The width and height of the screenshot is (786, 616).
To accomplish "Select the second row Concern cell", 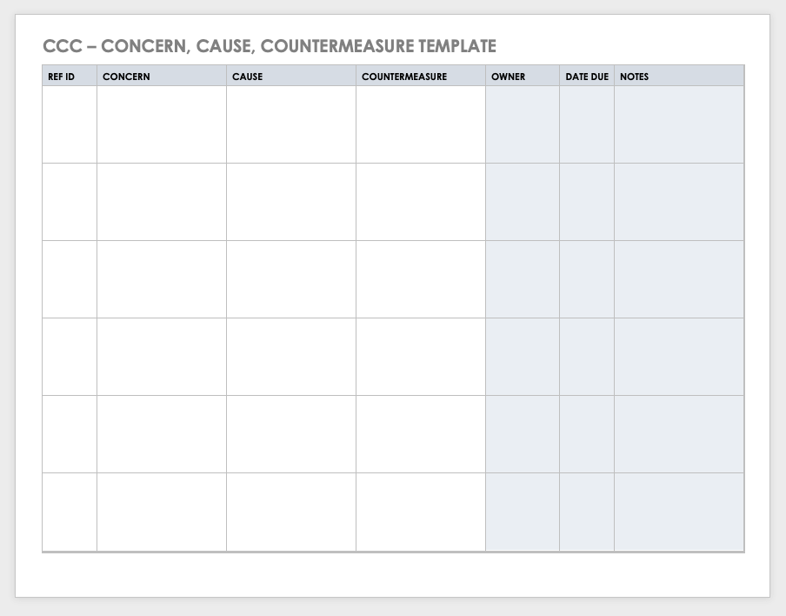I will coord(162,202).
